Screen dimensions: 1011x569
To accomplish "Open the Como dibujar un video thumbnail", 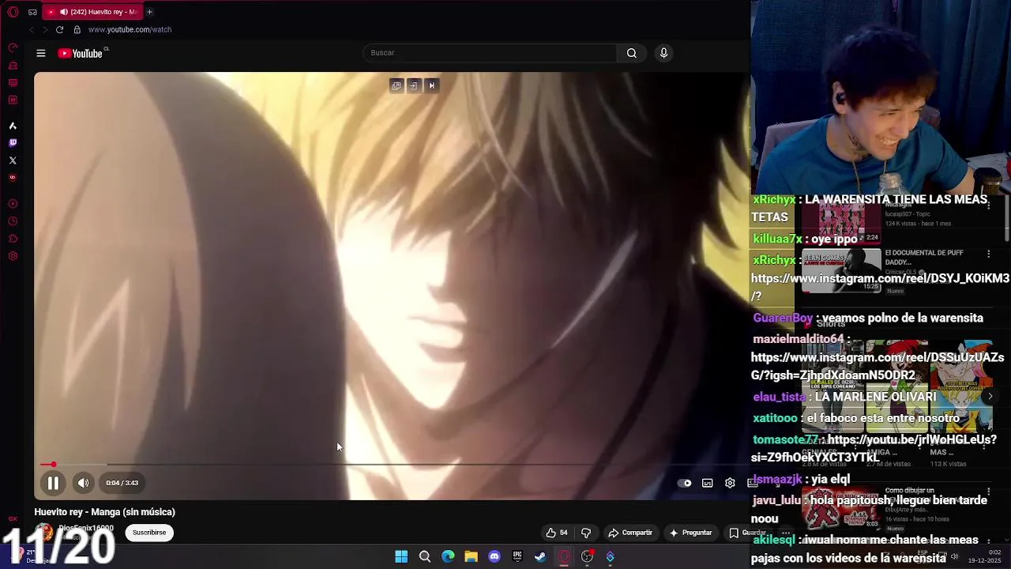I will tap(842, 507).
